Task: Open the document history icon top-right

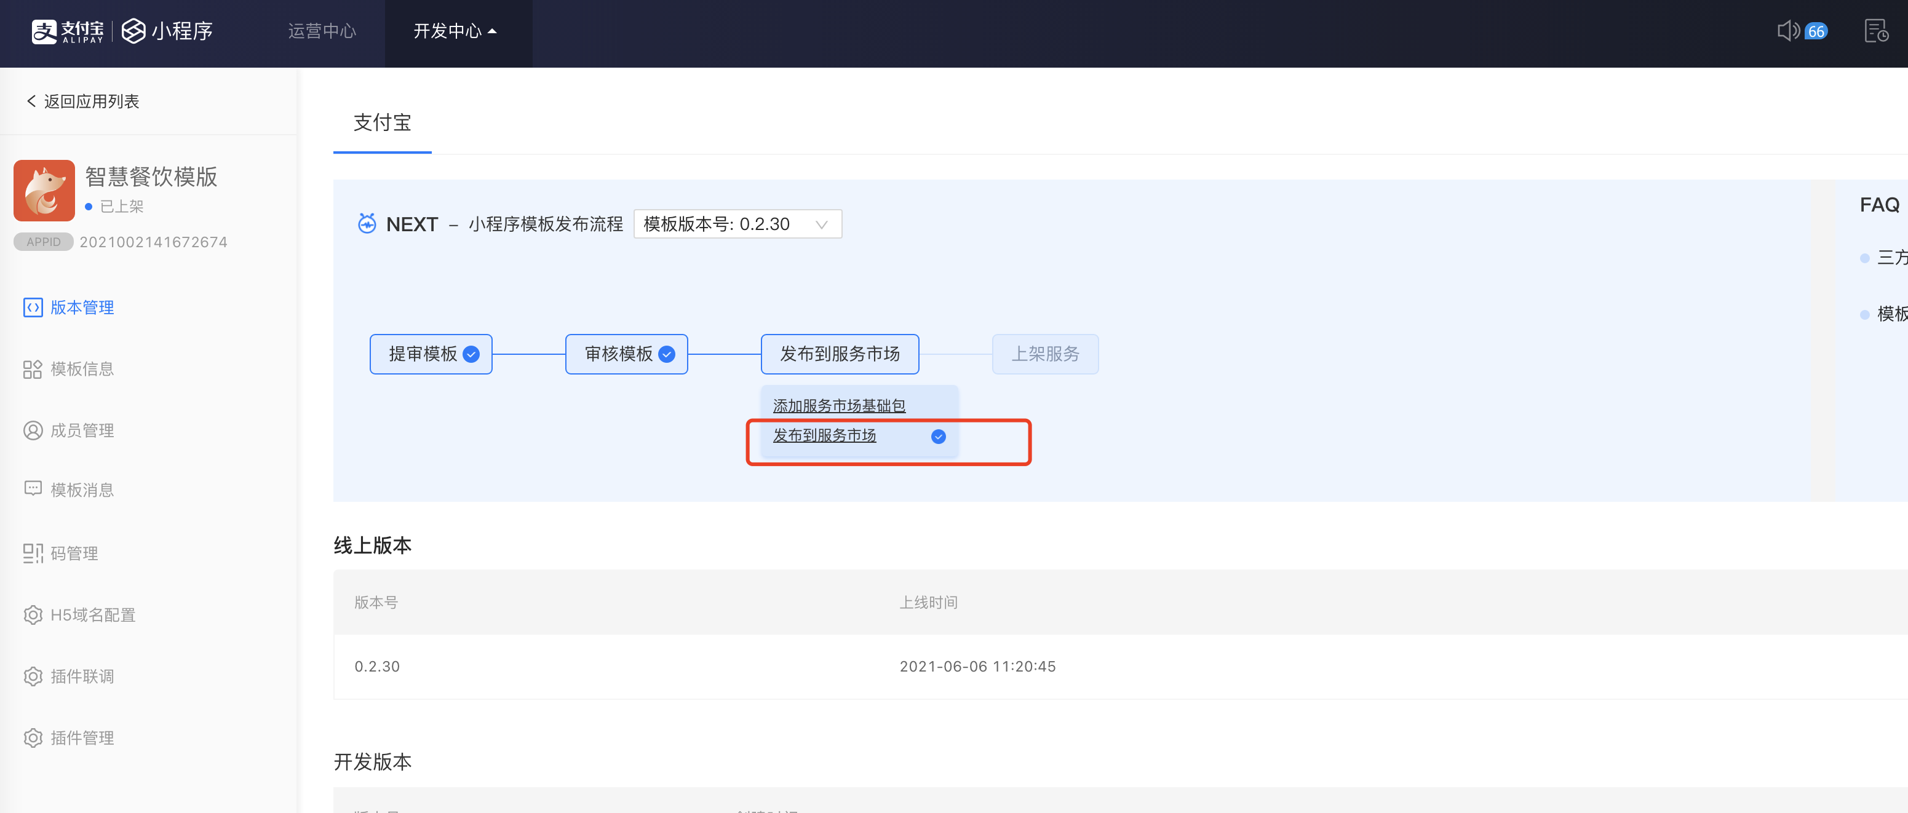Action: click(1875, 31)
